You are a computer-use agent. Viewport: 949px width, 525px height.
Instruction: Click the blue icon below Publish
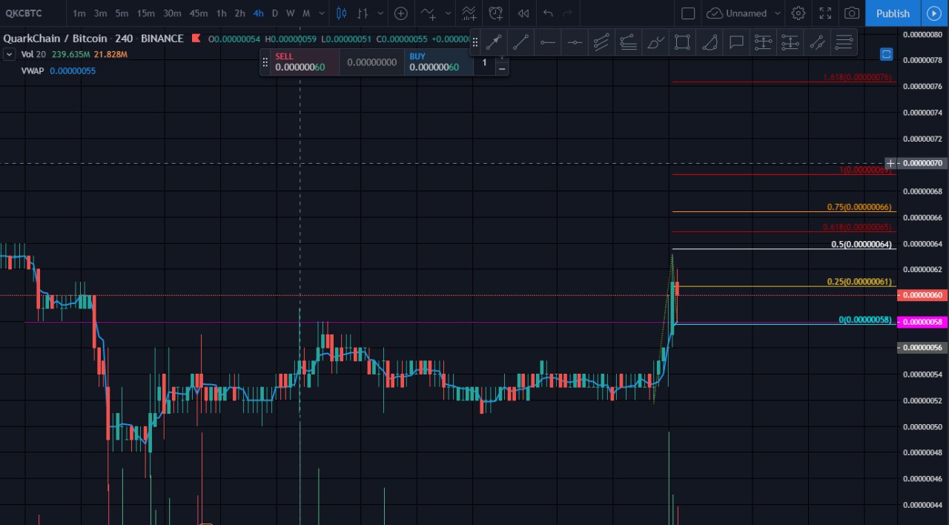pyautogui.click(x=886, y=54)
